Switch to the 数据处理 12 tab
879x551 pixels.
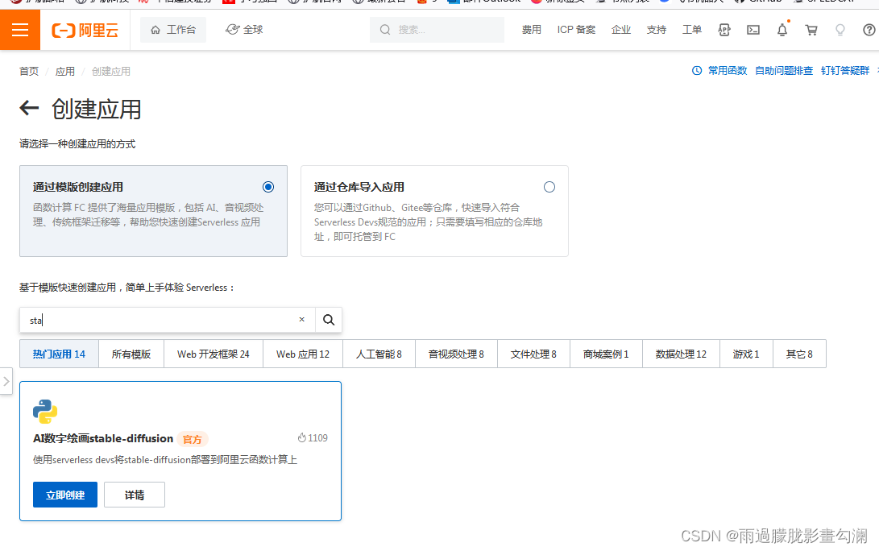681,354
